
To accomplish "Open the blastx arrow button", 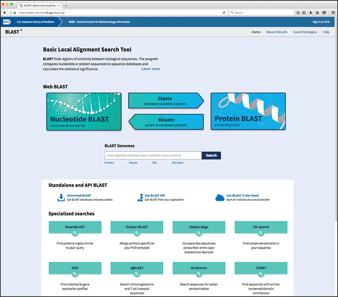I will tap(166, 101).
